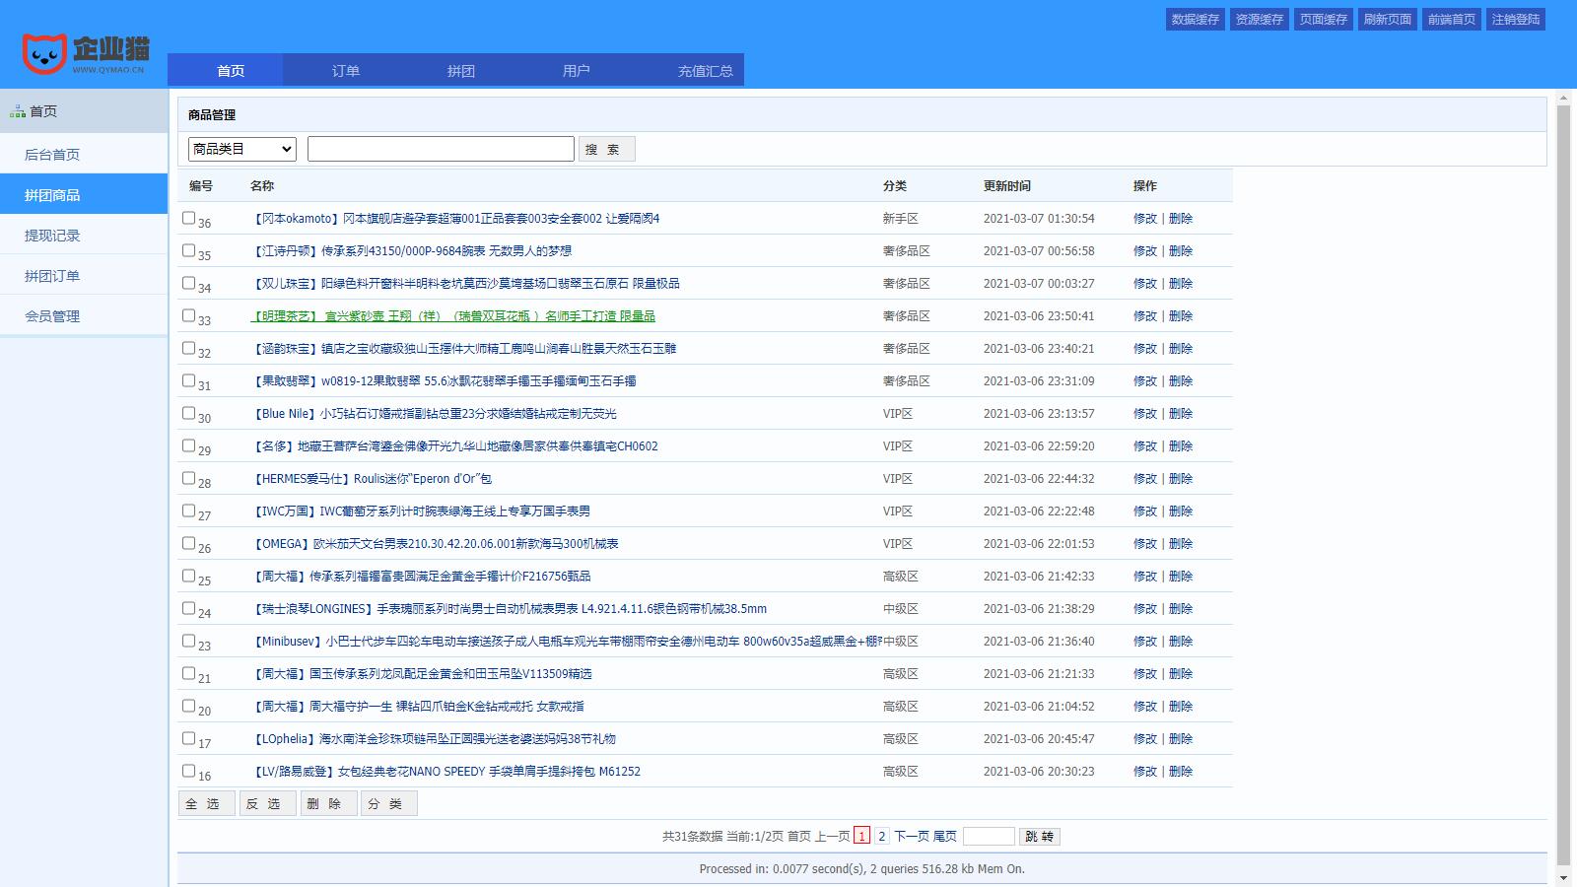
Task: Open the 充值汇总 tab
Action: (x=705, y=71)
